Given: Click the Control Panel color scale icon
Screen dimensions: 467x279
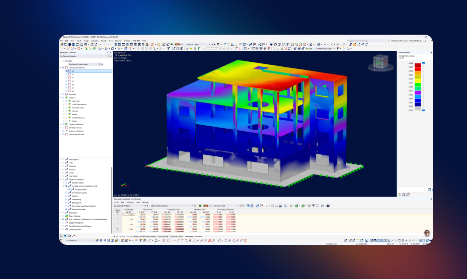Looking at the screenshot, I should click(x=400, y=195).
